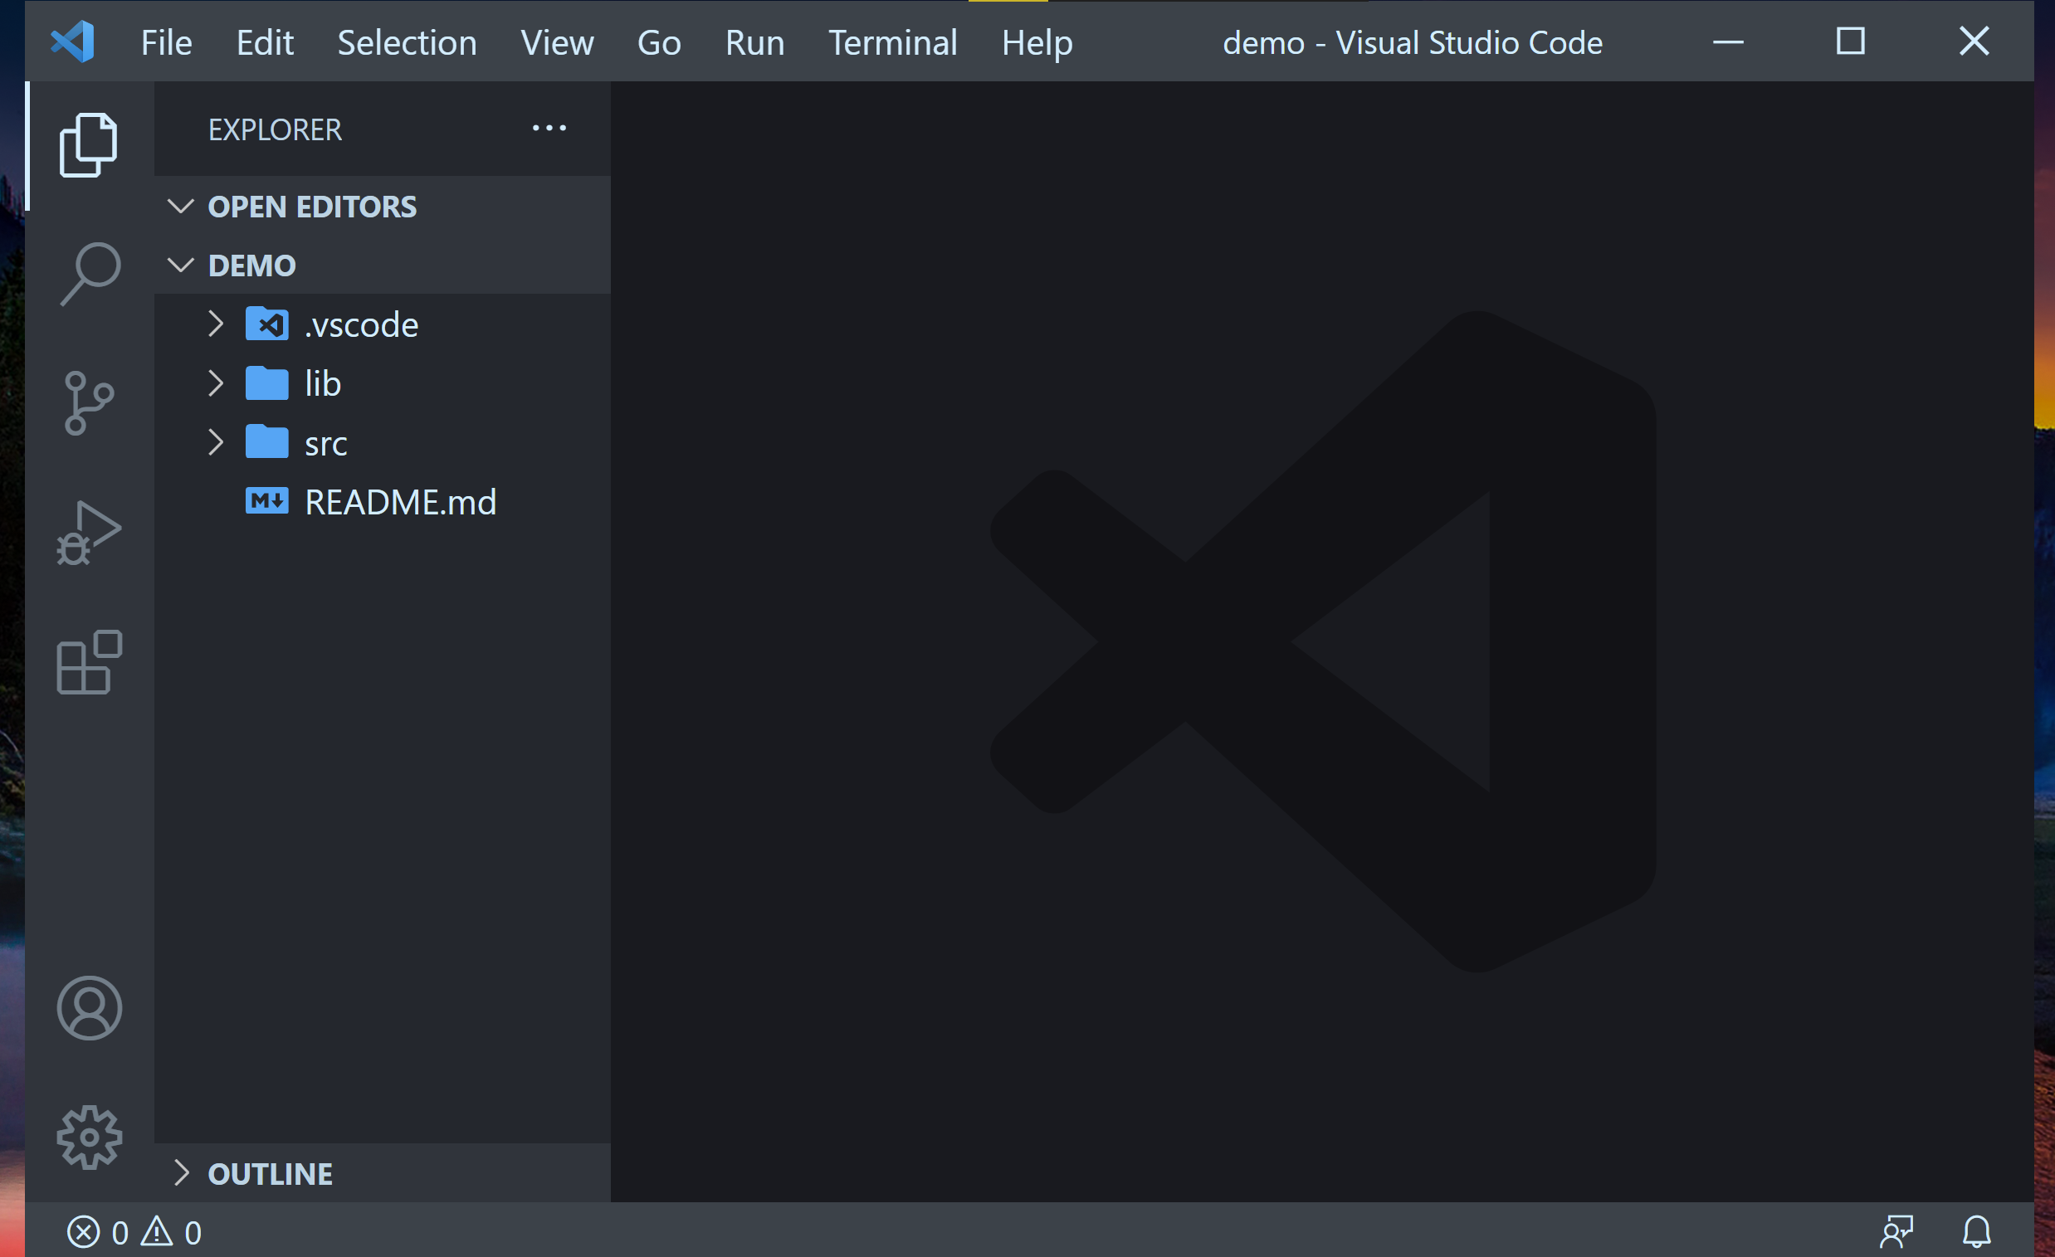Image resolution: width=2055 pixels, height=1257 pixels.
Task: Minimize the Visual Studio Code window
Action: pos(1728,41)
